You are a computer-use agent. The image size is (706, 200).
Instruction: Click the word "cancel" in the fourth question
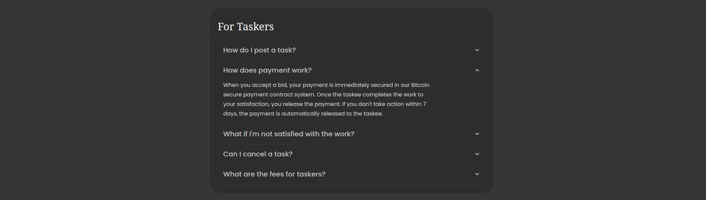[x=254, y=154]
